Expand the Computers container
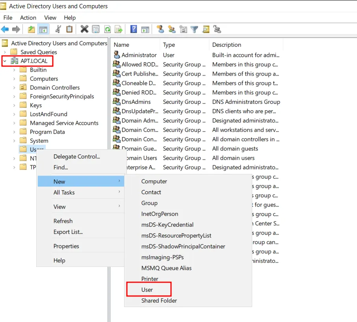 [x=14, y=79]
